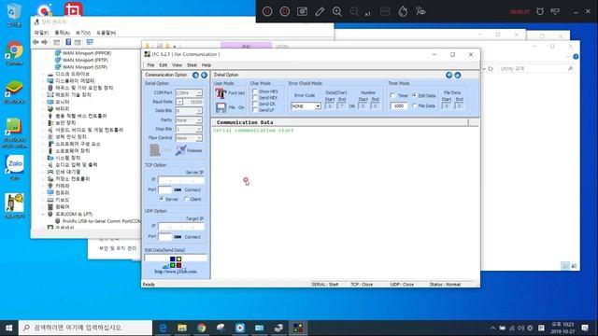Screen dimensions: 598x336
Task: Click the left arrow in Detail Option header
Action: pos(448,75)
